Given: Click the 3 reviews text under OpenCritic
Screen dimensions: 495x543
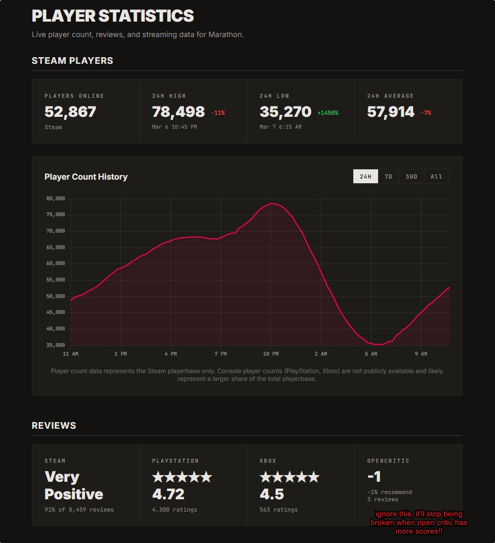Looking at the screenshot, I should click(383, 499).
